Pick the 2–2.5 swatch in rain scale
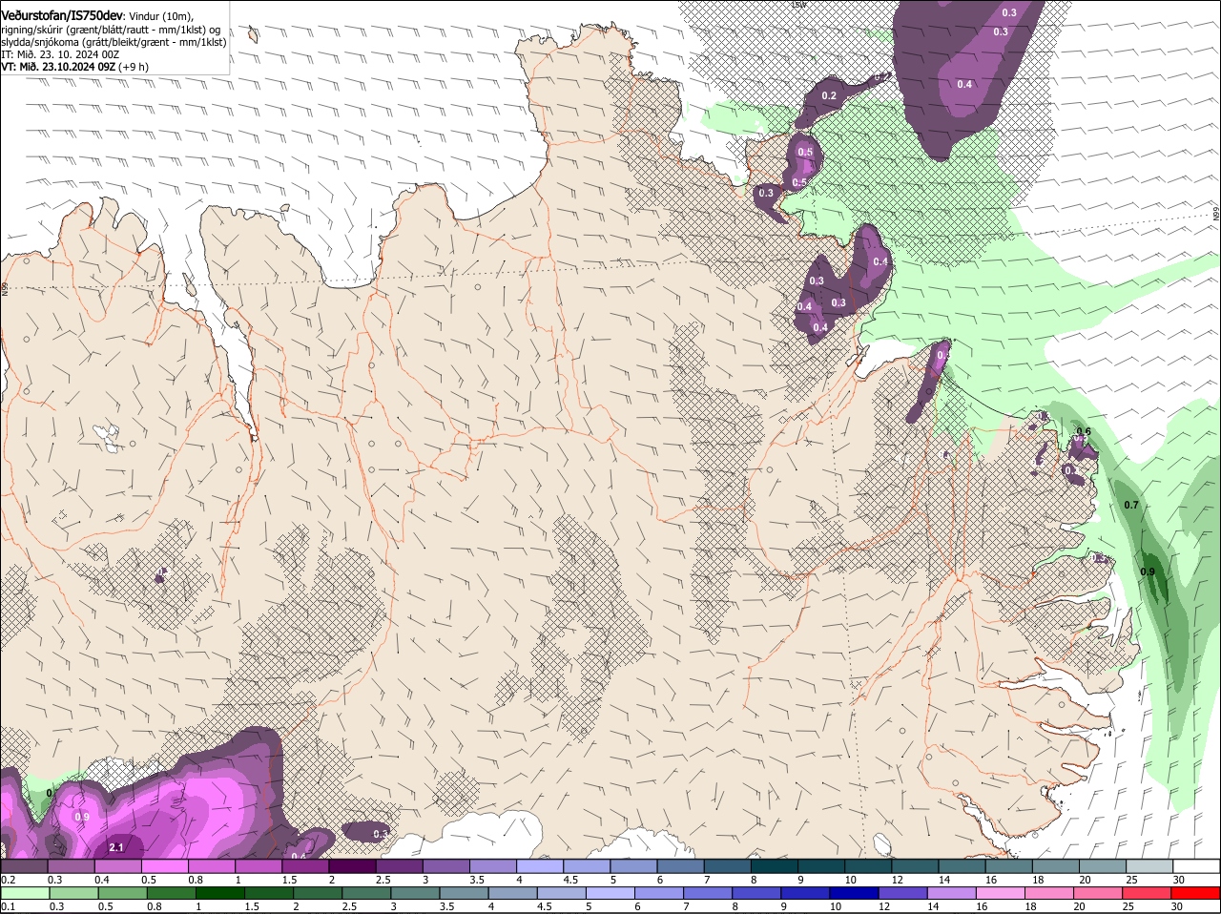Screen dimensions: 1221x914 coord(317,893)
